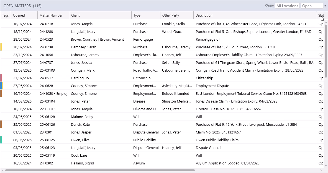Click the pink tag on Harding, Jo row

[1, 78]
